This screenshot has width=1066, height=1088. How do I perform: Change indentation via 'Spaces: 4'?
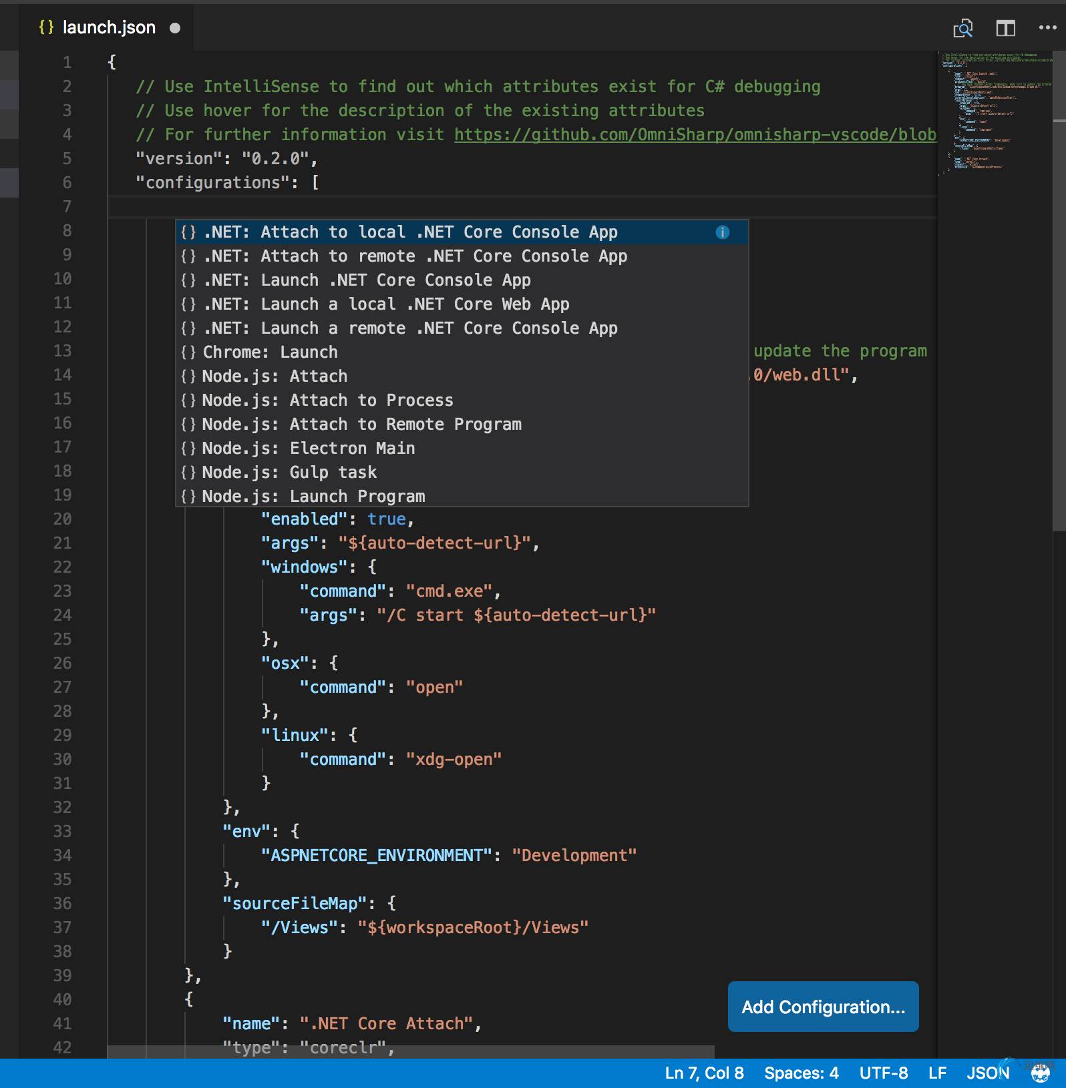click(x=801, y=1073)
